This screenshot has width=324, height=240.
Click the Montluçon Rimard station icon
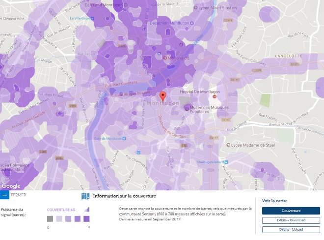point(226,162)
